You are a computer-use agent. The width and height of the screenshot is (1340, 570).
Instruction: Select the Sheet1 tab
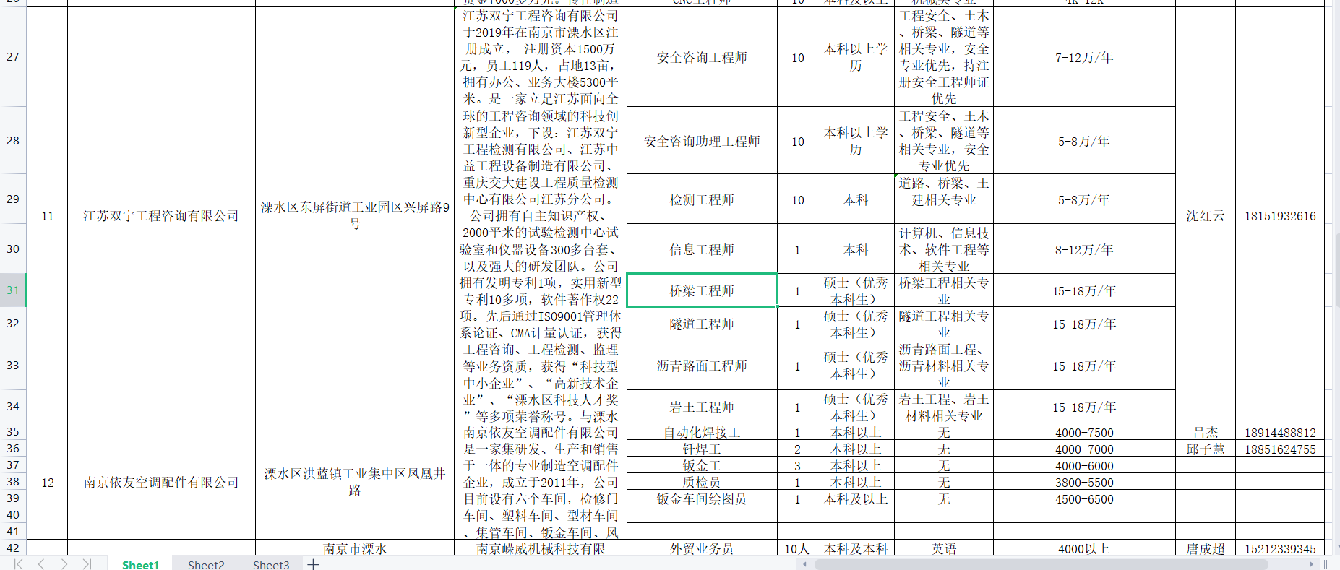(140, 564)
